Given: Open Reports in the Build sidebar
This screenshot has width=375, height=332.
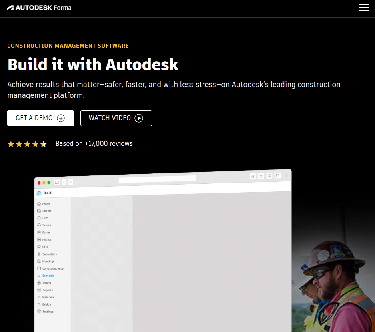Looking at the screenshot, I should (45, 290).
